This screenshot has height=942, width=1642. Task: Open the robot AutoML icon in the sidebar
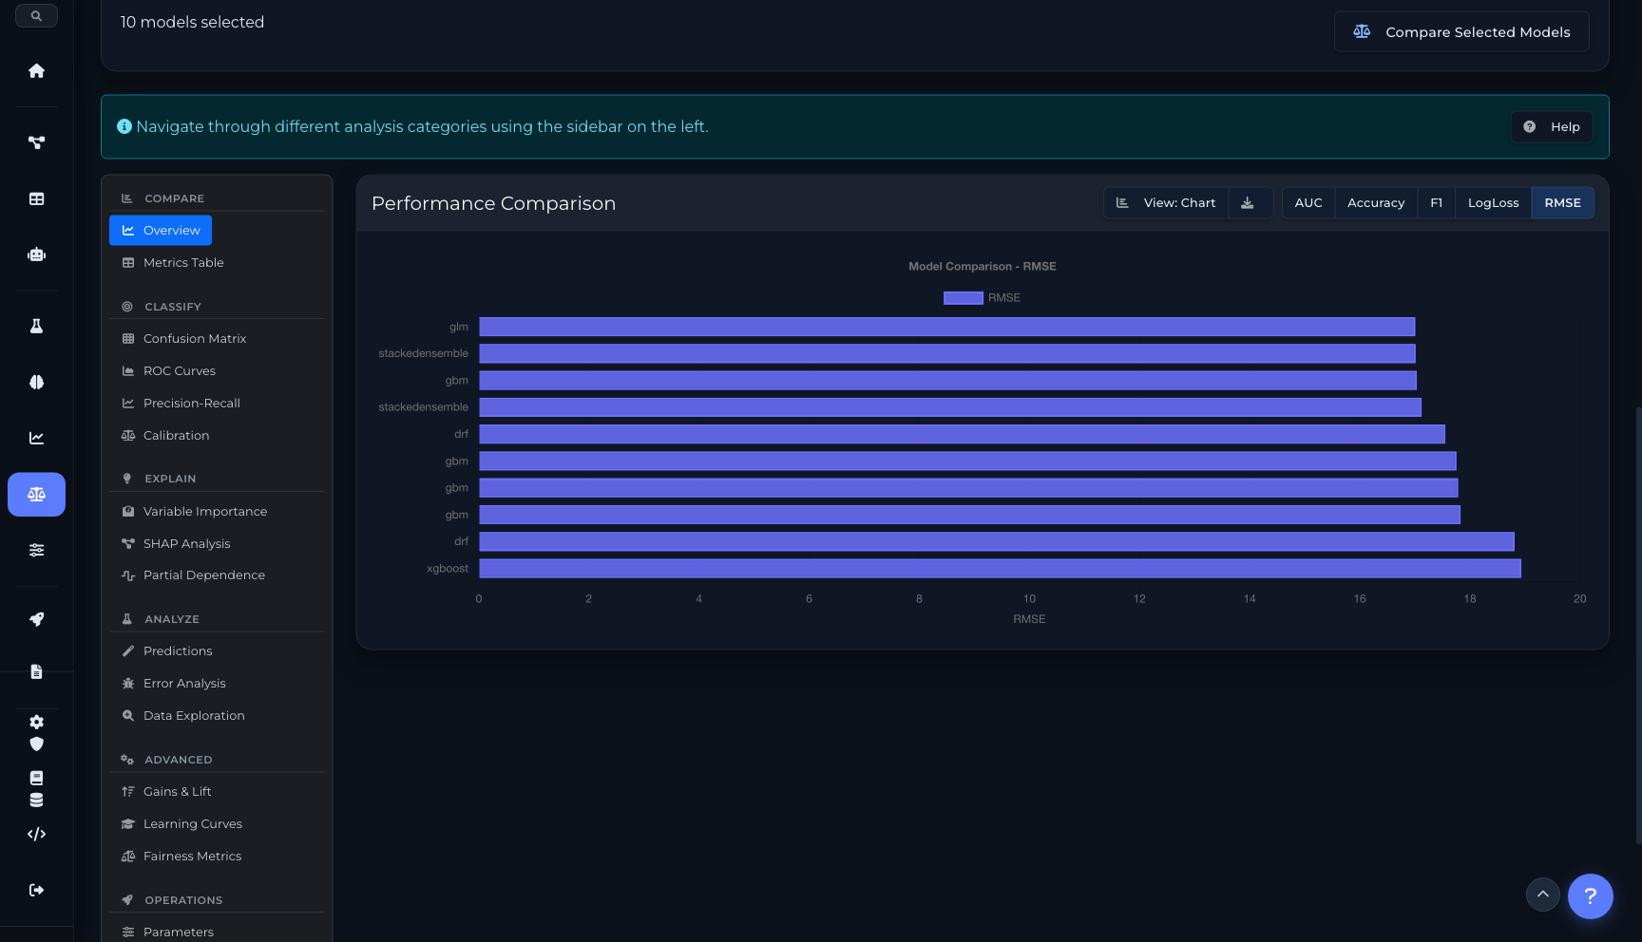pos(36,254)
